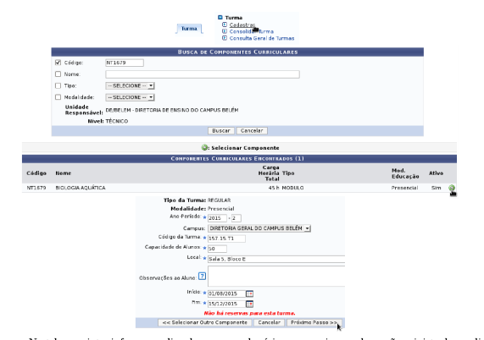Open the Início date calendar picker icon
This screenshot has width=484, height=340.
tap(249, 293)
